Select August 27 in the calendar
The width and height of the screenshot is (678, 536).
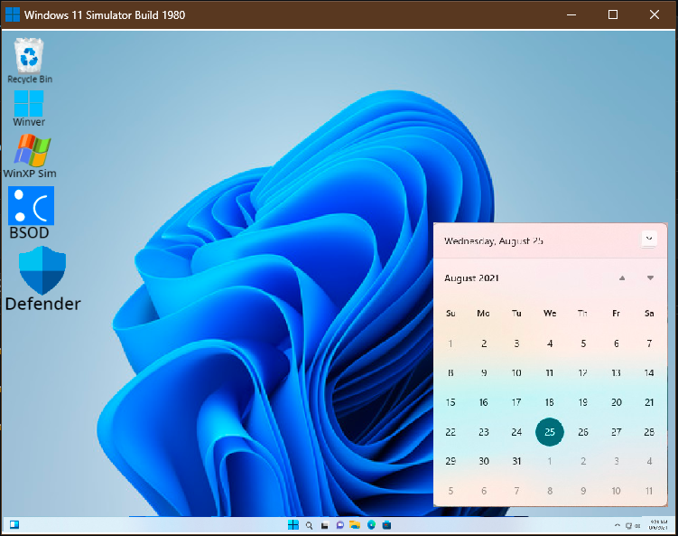[617, 432]
